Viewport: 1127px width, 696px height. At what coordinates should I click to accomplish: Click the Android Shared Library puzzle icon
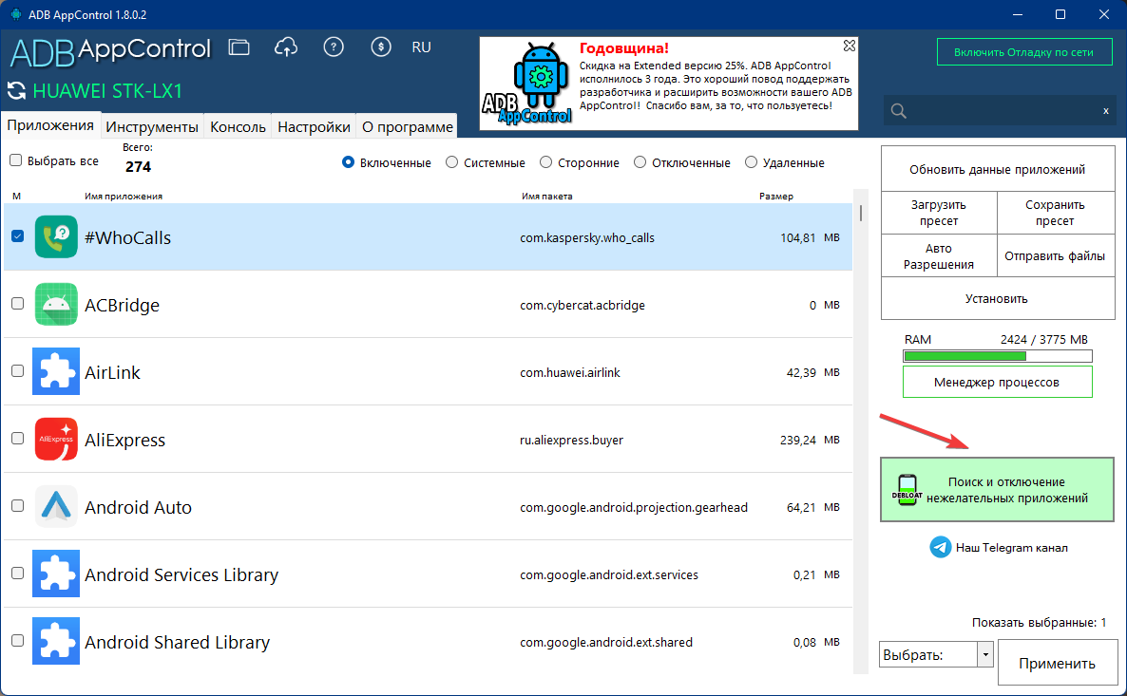coord(56,641)
